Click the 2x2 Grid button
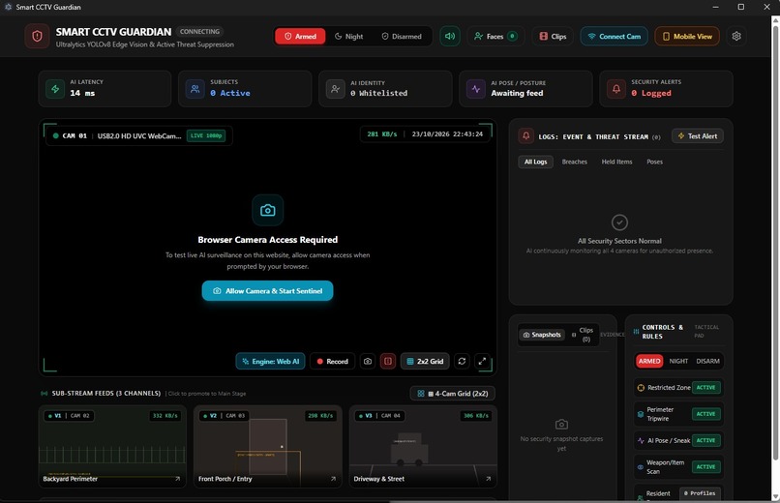The width and height of the screenshot is (780, 503). point(425,362)
